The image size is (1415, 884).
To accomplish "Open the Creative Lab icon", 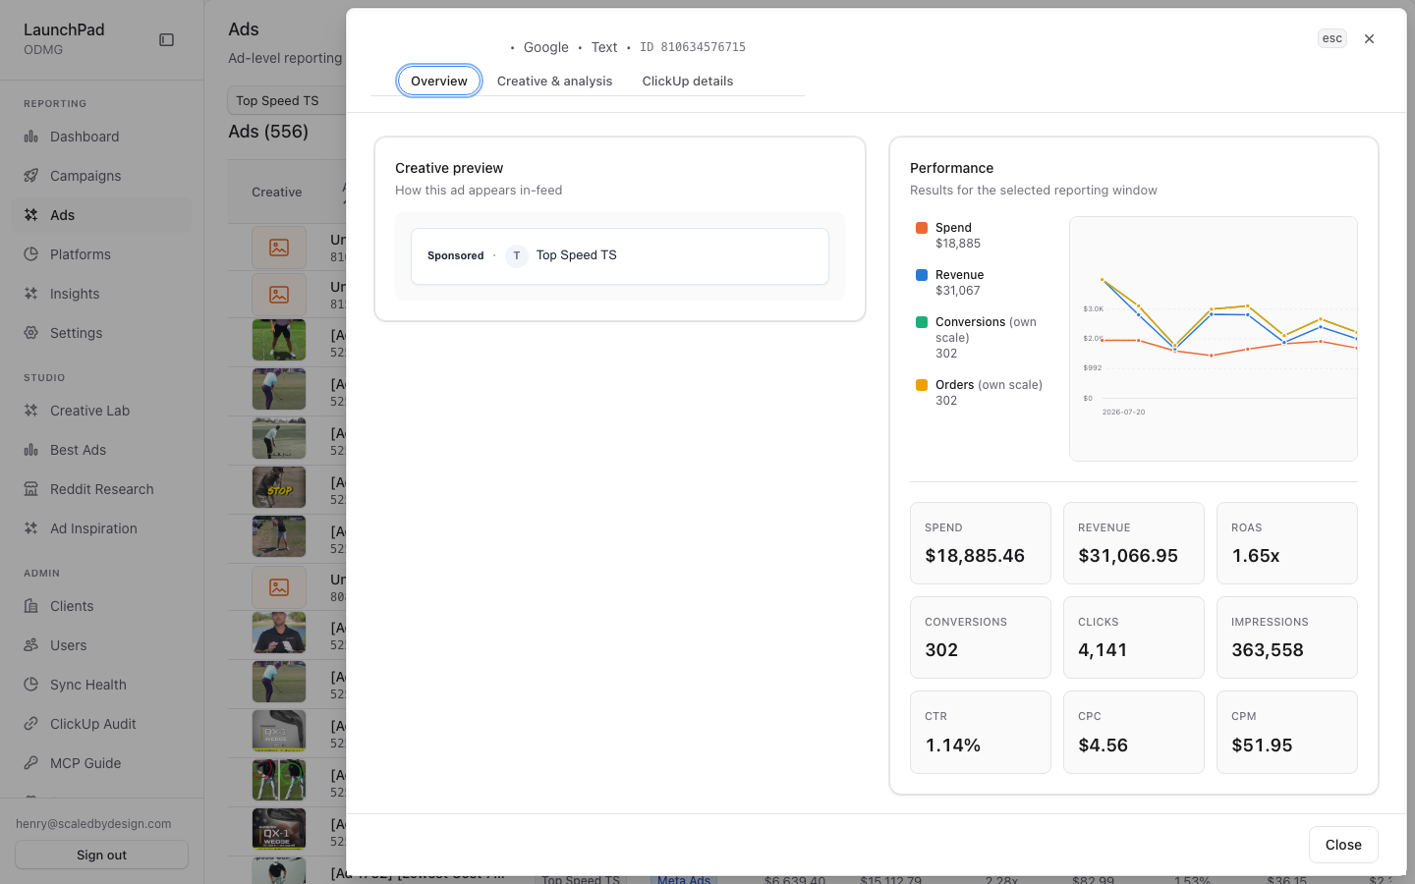I will [31, 411].
